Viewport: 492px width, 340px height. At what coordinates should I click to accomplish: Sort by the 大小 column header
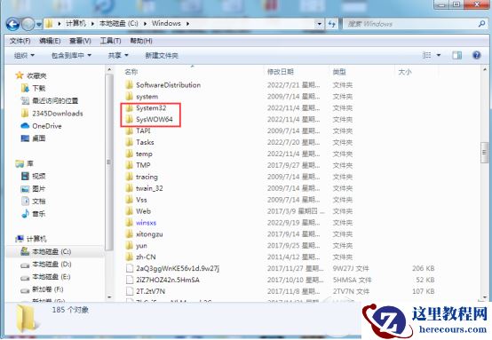coord(405,72)
